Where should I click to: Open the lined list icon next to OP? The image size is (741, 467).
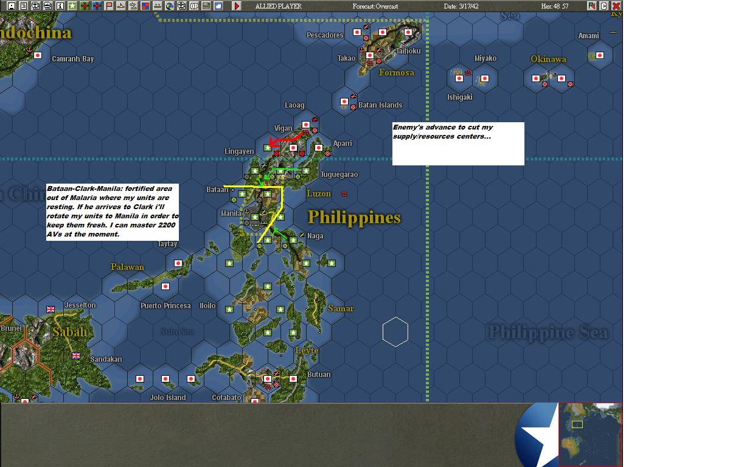(206, 5)
